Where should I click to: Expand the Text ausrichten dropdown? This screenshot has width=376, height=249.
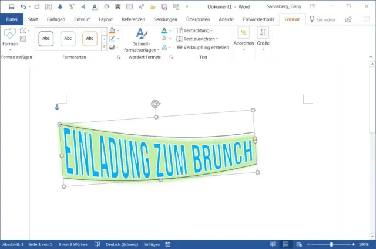pos(200,39)
